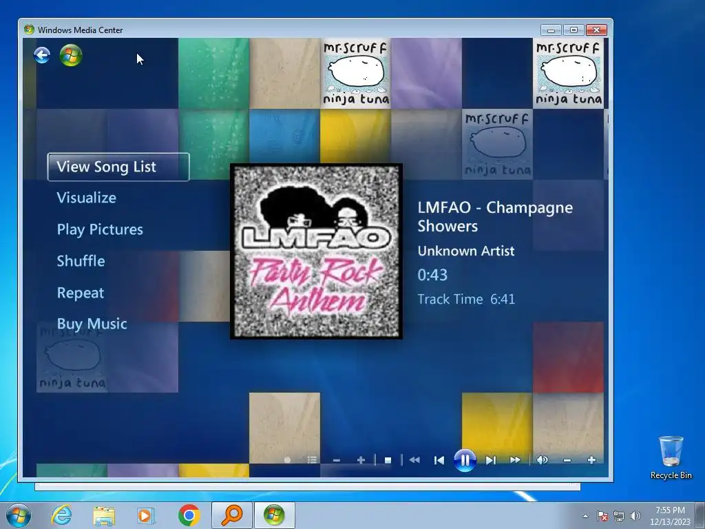The height and width of the screenshot is (529, 705).
Task: Select Visualize option
Action: (86, 198)
